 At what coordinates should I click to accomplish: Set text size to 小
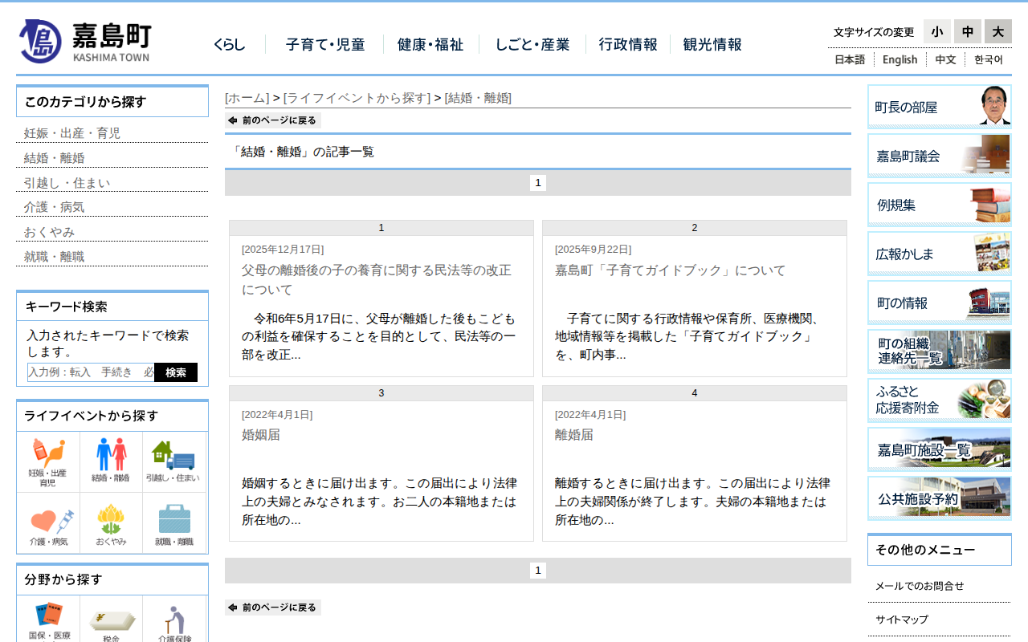(x=936, y=31)
